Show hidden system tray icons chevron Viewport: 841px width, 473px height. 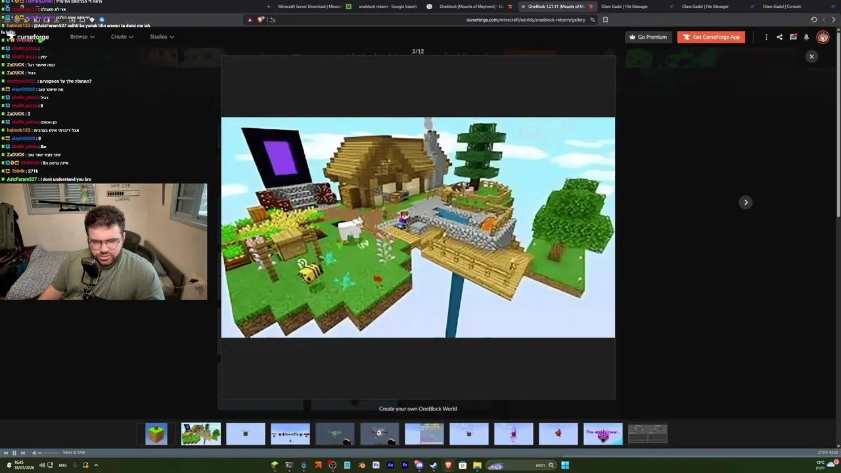coord(96,465)
